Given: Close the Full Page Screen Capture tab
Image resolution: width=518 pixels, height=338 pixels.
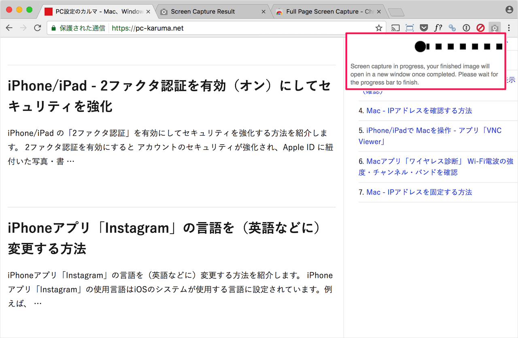Looking at the screenshot, I should point(379,12).
